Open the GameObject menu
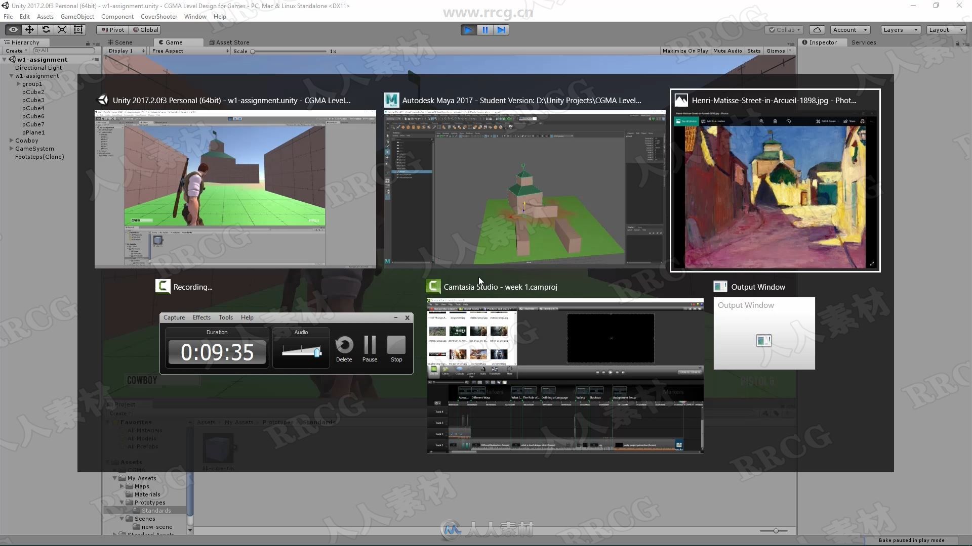This screenshot has height=546, width=972. point(77,17)
